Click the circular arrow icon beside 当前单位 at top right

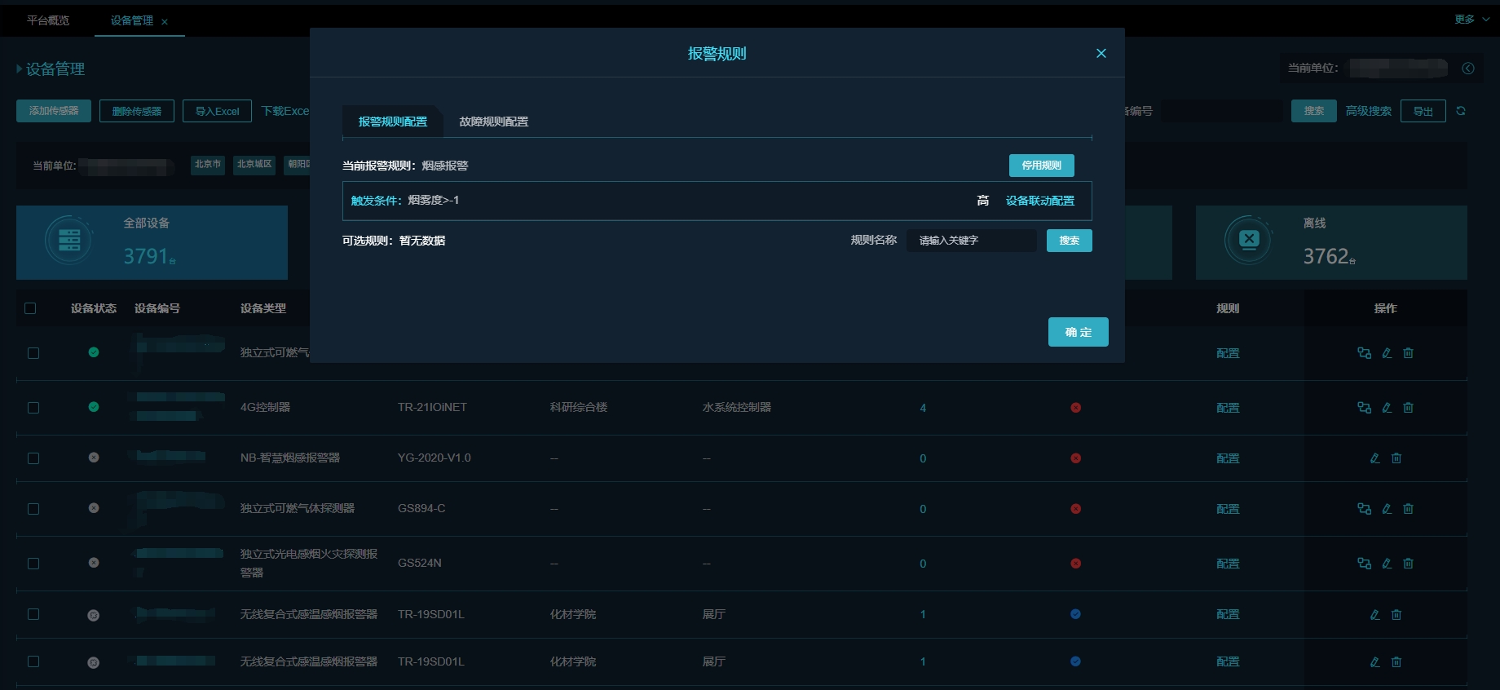point(1468,69)
